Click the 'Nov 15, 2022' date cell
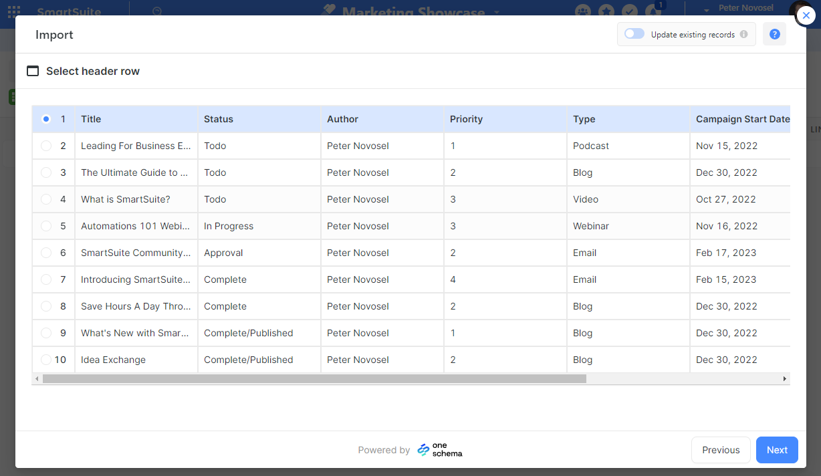 pyautogui.click(x=741, y=146)
